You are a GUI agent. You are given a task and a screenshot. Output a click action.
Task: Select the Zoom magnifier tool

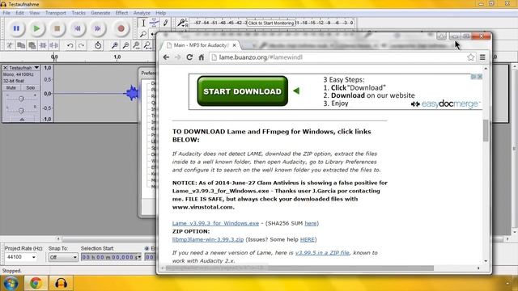(x=143, y=34)
